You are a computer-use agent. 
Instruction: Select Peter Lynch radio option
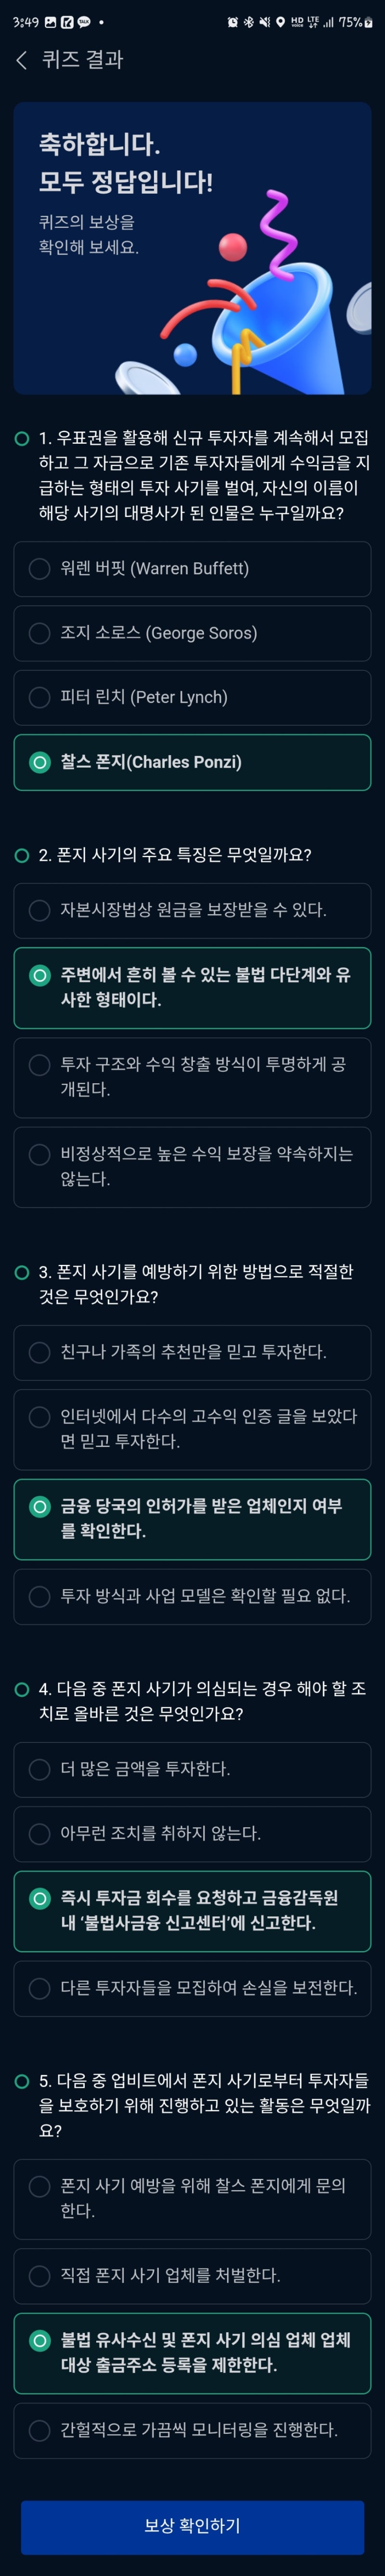coord(192,697)
